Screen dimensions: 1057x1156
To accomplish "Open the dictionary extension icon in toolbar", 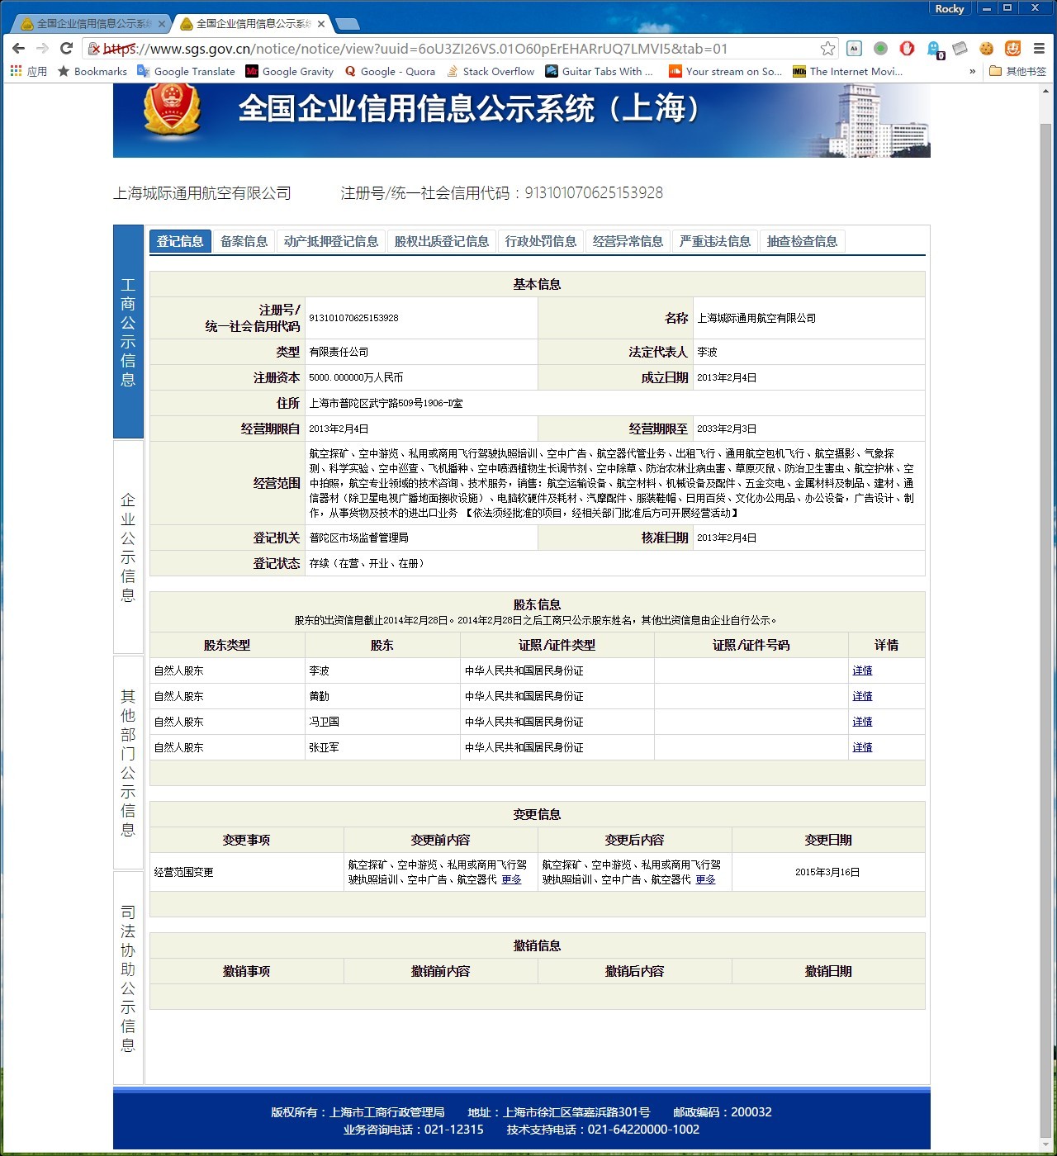I will [x=854, y=49].
